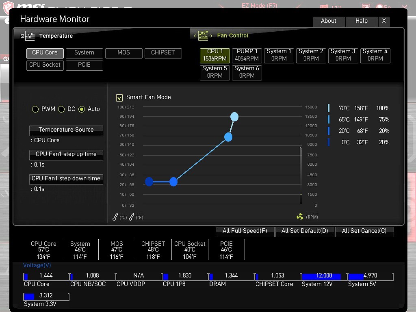This screenshot has width=416, height=312.
Task: Switch to the MOS temperature tab
Action: [x=123, y=53]
